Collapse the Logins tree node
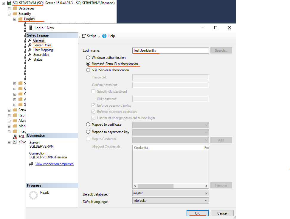 click(x=15, y=19)
